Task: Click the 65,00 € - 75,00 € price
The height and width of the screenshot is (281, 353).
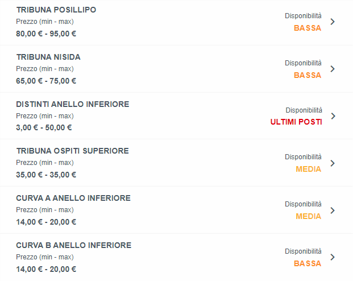Action: (46, 81)
